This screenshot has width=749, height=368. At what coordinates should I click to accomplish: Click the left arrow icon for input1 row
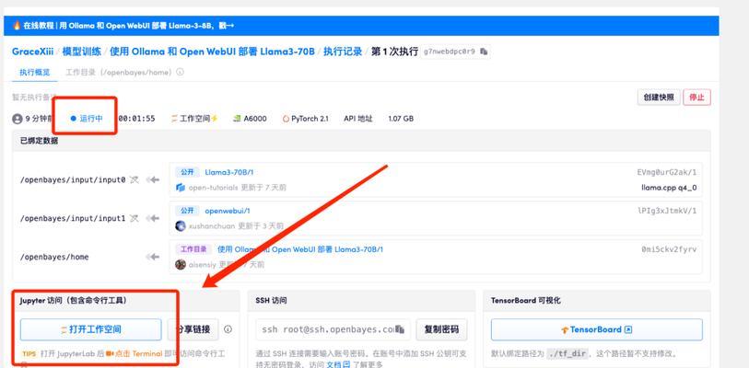point(153,218)
